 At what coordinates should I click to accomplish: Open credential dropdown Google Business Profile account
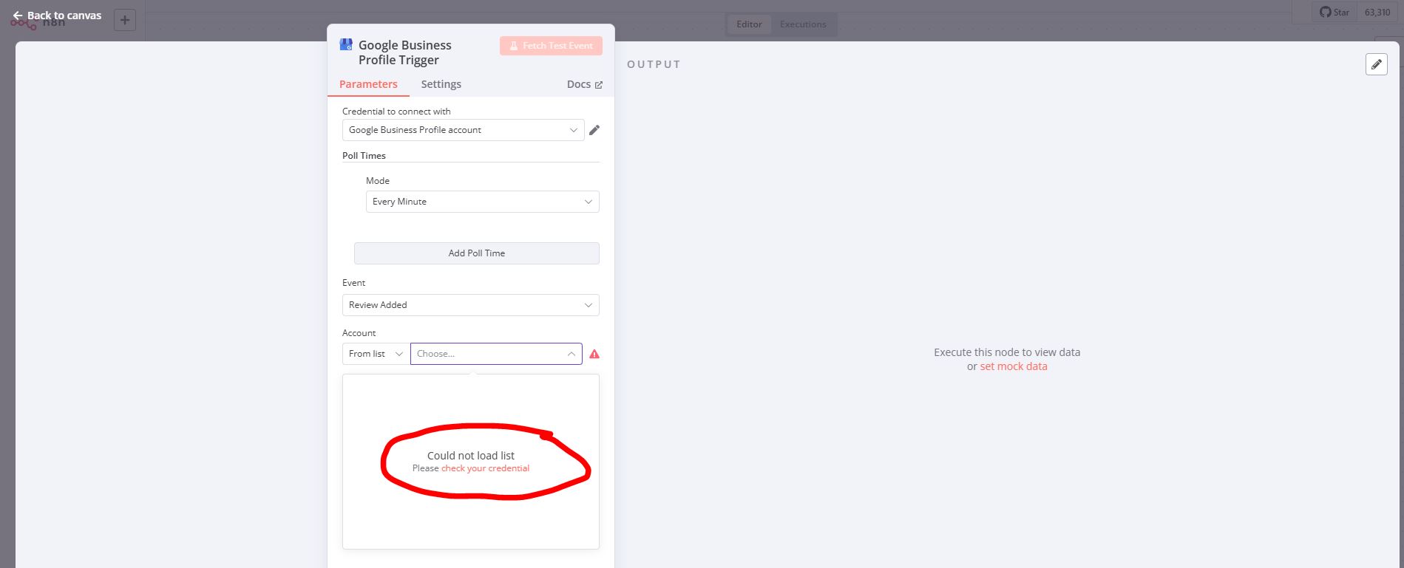pos(464,130)
